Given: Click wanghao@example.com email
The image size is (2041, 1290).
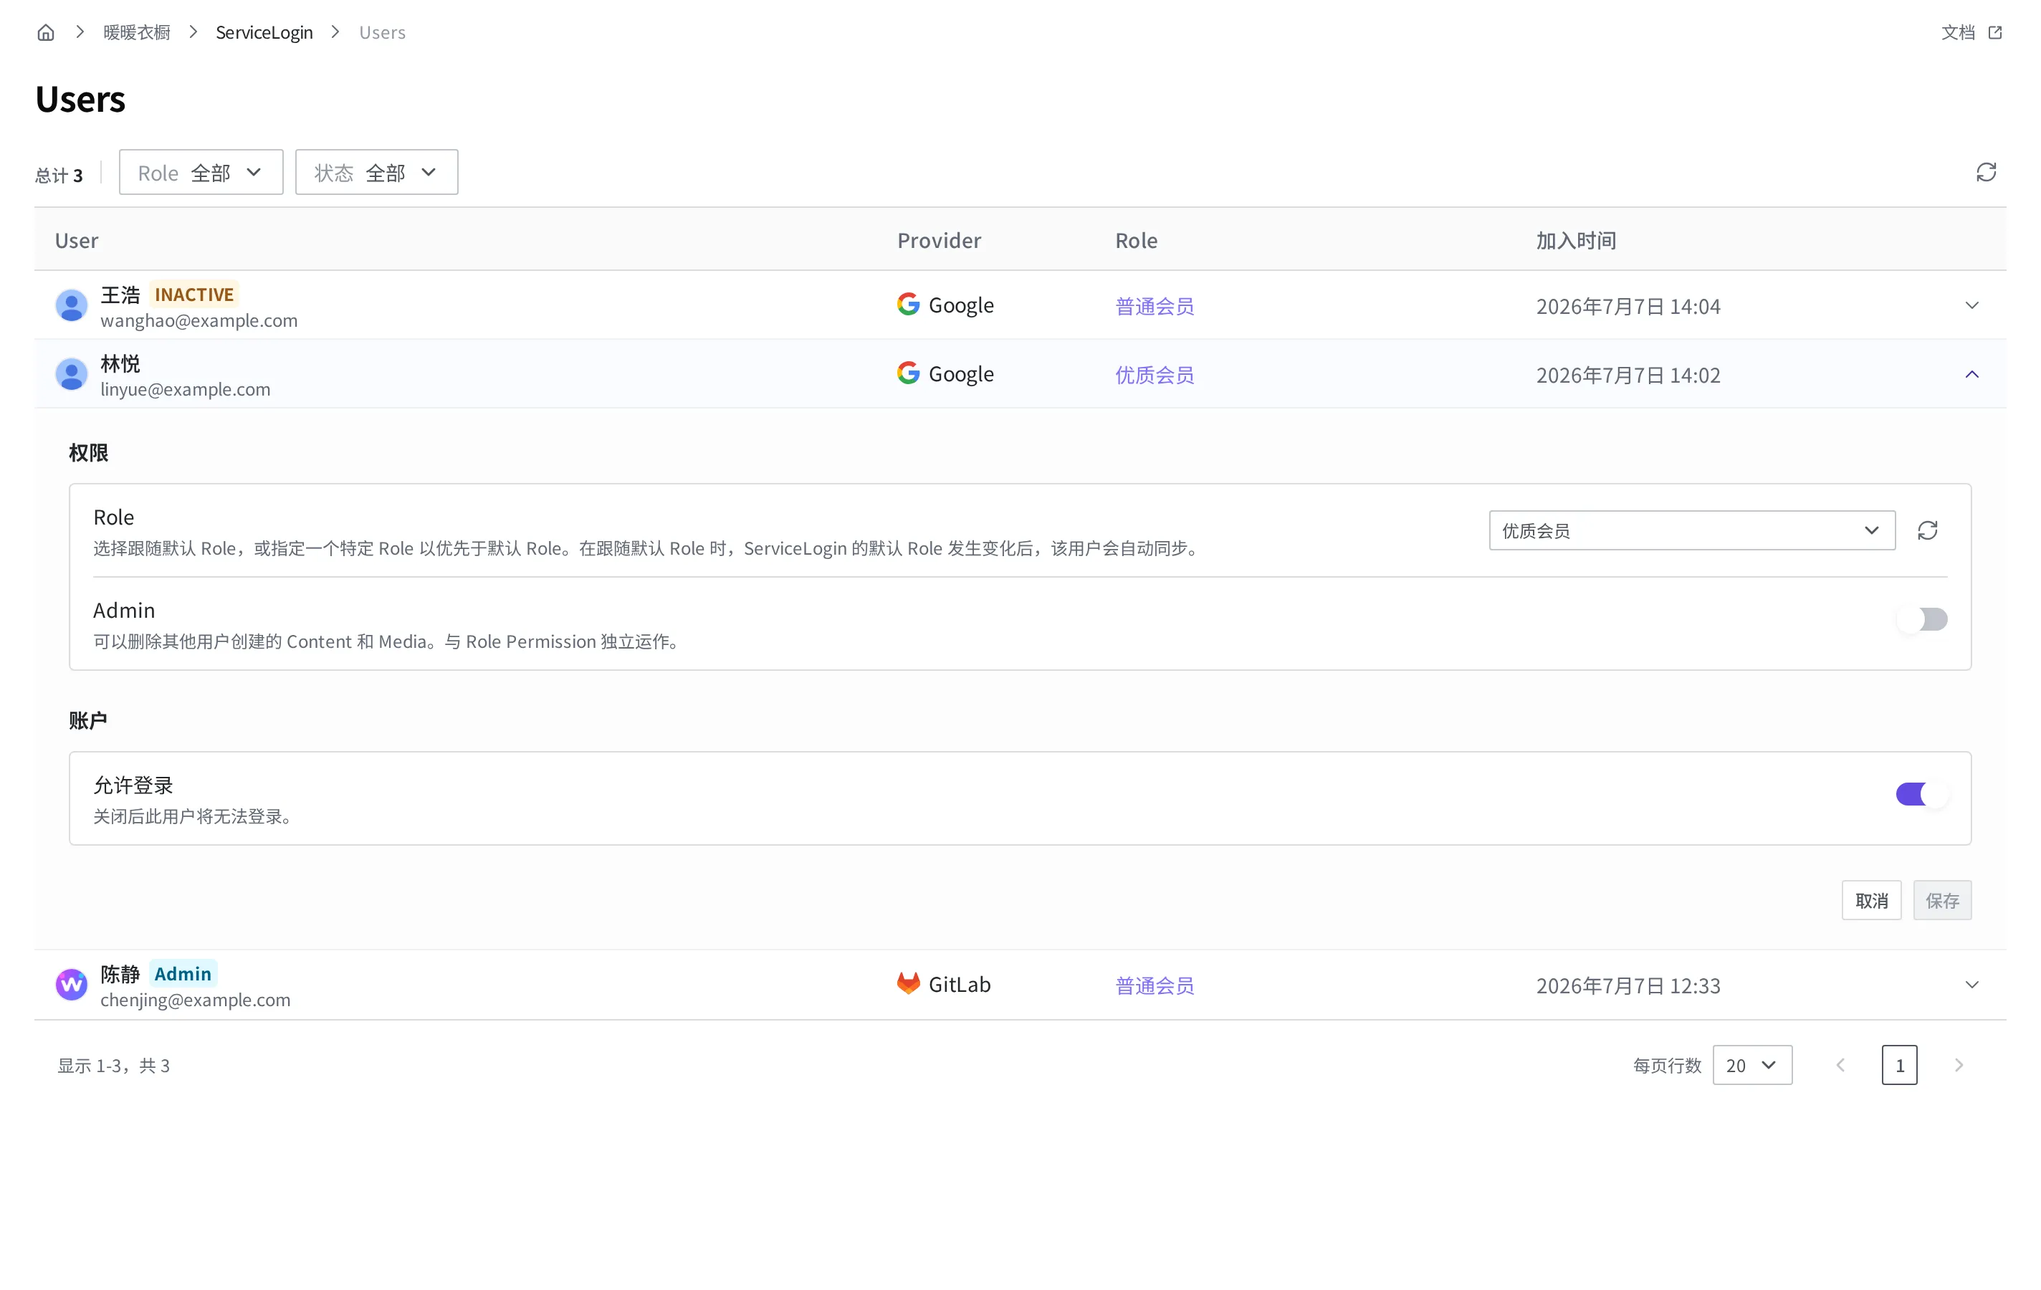Looking at the screenshot, I should pos(199,320).
